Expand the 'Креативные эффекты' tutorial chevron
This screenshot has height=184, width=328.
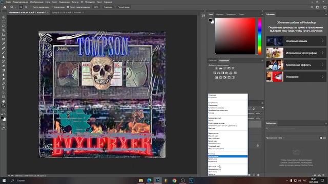[322, 65]
